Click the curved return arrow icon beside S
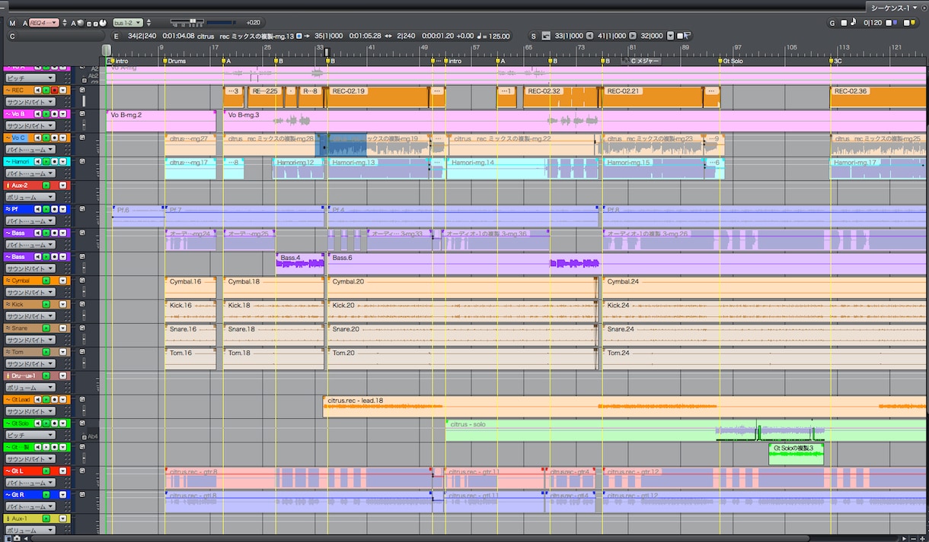This screenshot has width=929, height=542. (545, 36)
